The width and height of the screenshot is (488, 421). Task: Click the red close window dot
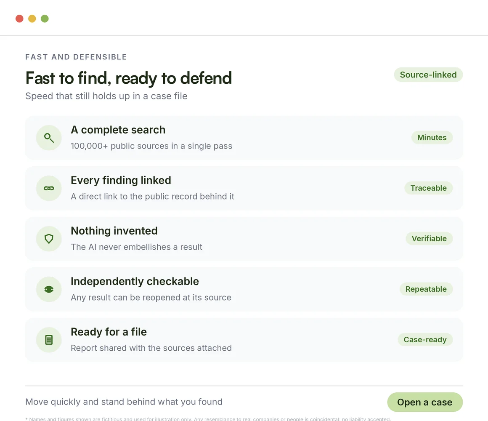tap(20, 19)
